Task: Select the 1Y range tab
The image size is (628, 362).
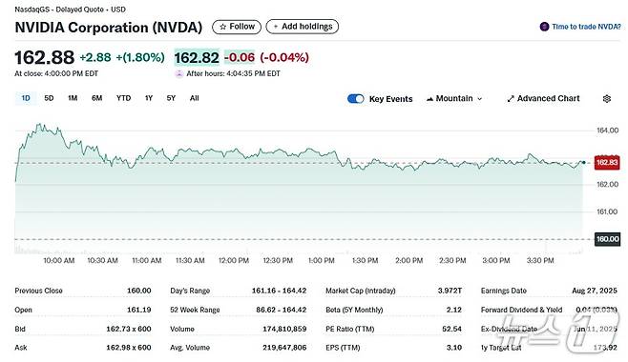Action: pyautogui.click(x=149, y=98)
